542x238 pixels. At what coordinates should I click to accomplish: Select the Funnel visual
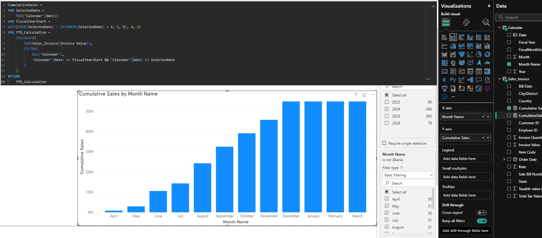click(x=462, y=54)
